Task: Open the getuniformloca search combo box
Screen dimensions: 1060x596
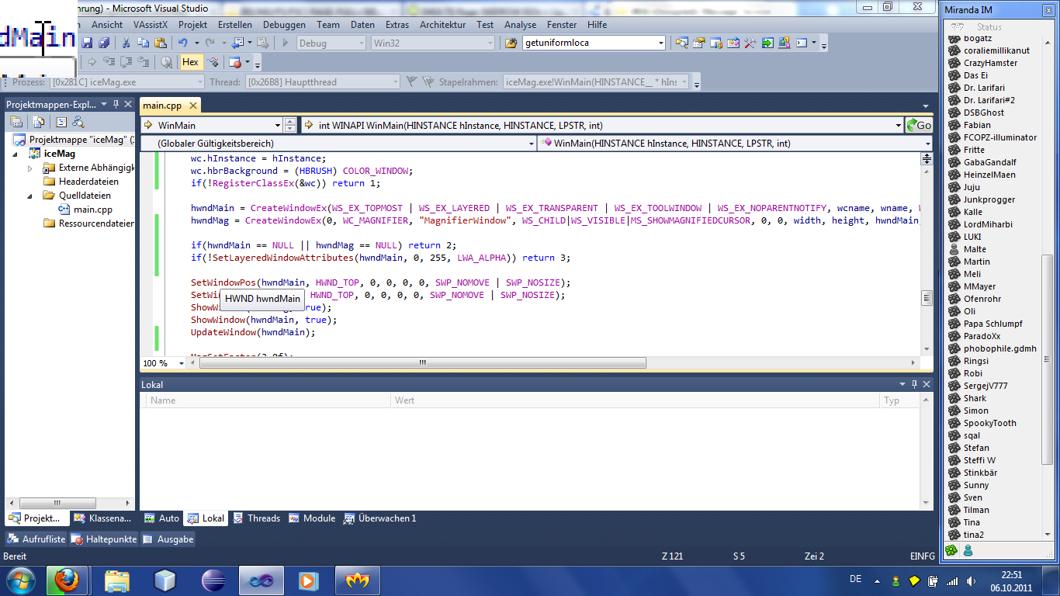Action: pos(660,43)
